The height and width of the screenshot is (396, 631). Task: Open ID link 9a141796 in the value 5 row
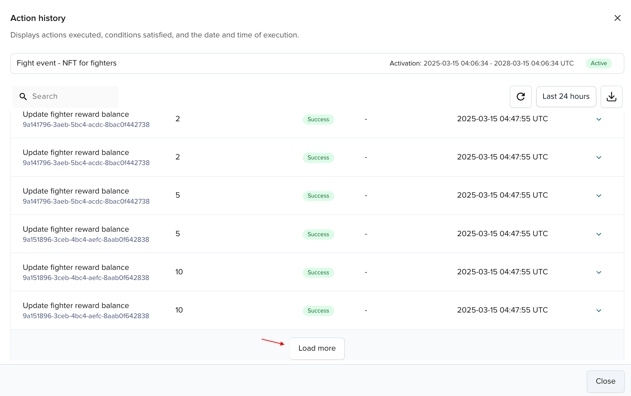coord(86,201)
